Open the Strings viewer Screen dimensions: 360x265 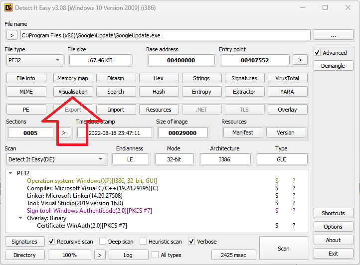(202, 78)
